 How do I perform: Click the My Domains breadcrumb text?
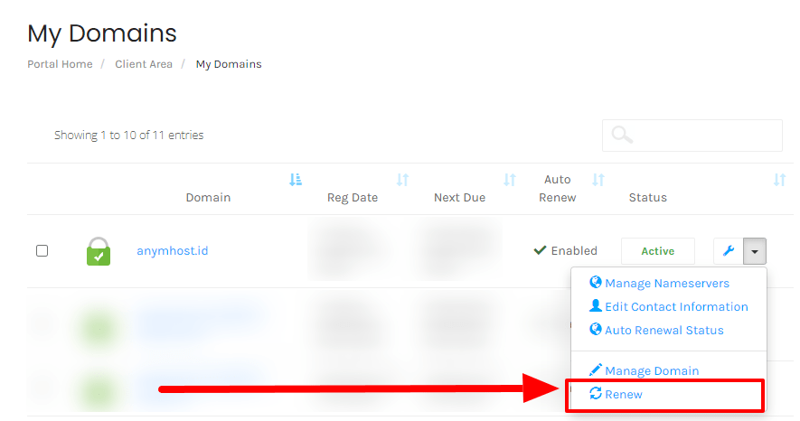229,64
